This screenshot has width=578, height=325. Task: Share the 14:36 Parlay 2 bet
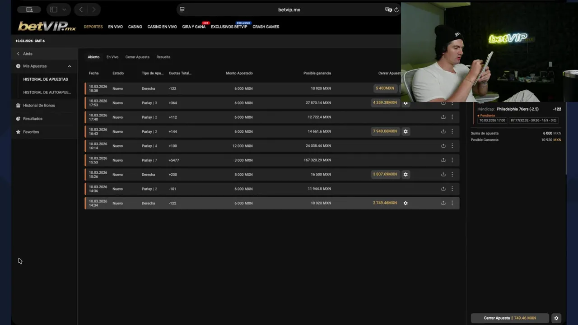[443, 189]
